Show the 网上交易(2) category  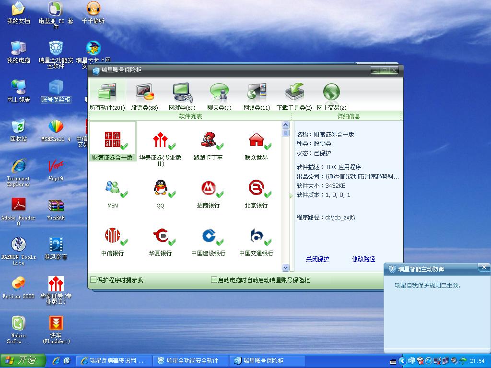coord(332,96)
